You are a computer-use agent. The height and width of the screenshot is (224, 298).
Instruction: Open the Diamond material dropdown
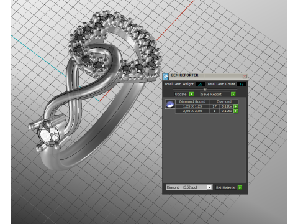[x=209, y=187]
